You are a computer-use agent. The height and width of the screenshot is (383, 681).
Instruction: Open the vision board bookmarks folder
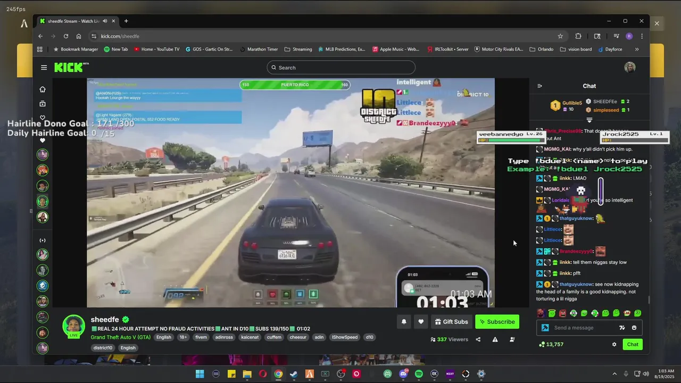(x=576, y=49)
